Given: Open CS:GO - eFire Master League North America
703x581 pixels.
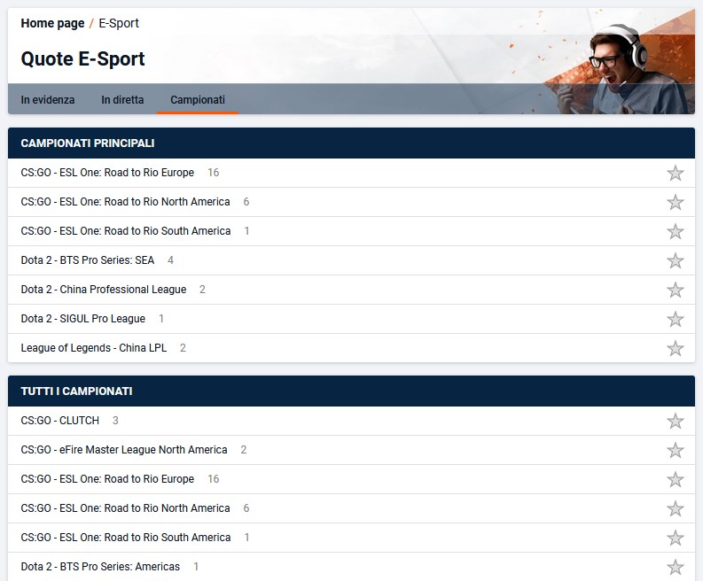Looking at the screenshot, I should [x=124, y=449].
